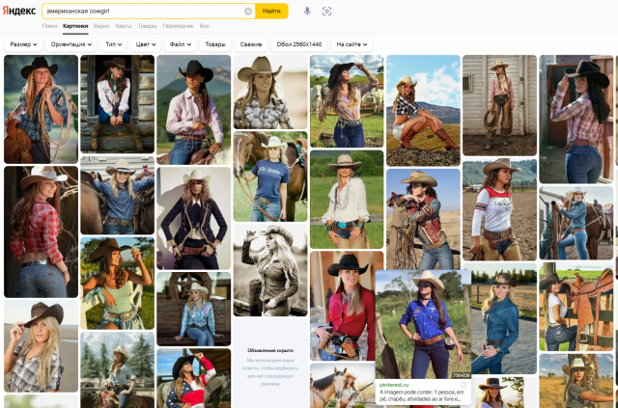Open search by image camera icon

pyautogui.click(x=326, y=12)
